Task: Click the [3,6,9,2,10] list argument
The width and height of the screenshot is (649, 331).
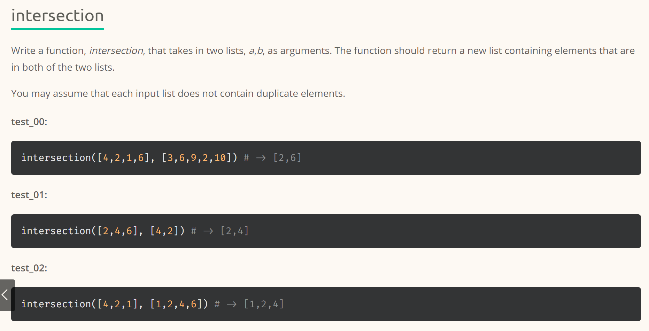Action: tap(197, 158)
